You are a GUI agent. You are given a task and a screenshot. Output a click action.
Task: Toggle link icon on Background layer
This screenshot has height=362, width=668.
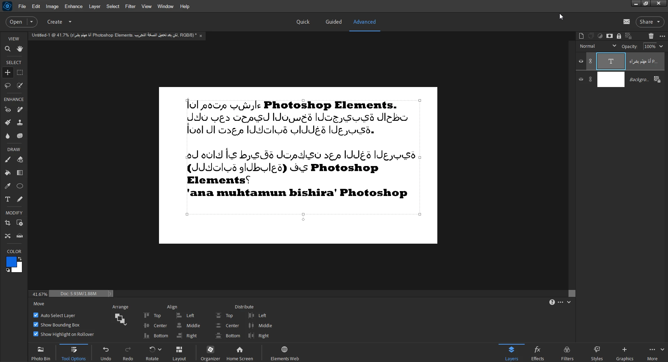(590, 79)
